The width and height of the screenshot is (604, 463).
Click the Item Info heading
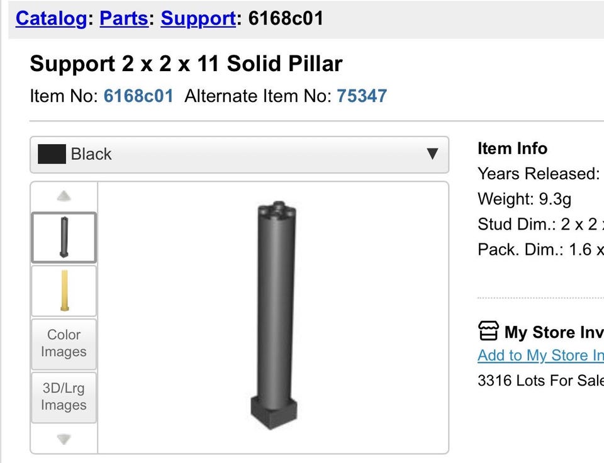pyautogui.click(x=512, y=148)
